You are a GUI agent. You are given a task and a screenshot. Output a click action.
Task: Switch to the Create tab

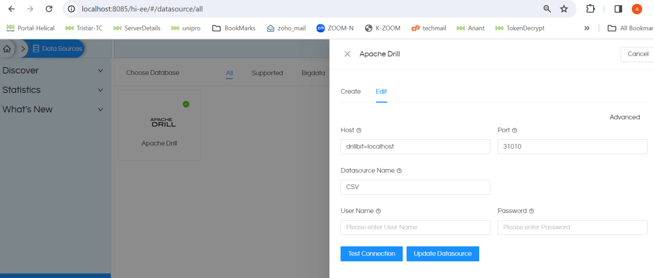click(x=351, y=91)
